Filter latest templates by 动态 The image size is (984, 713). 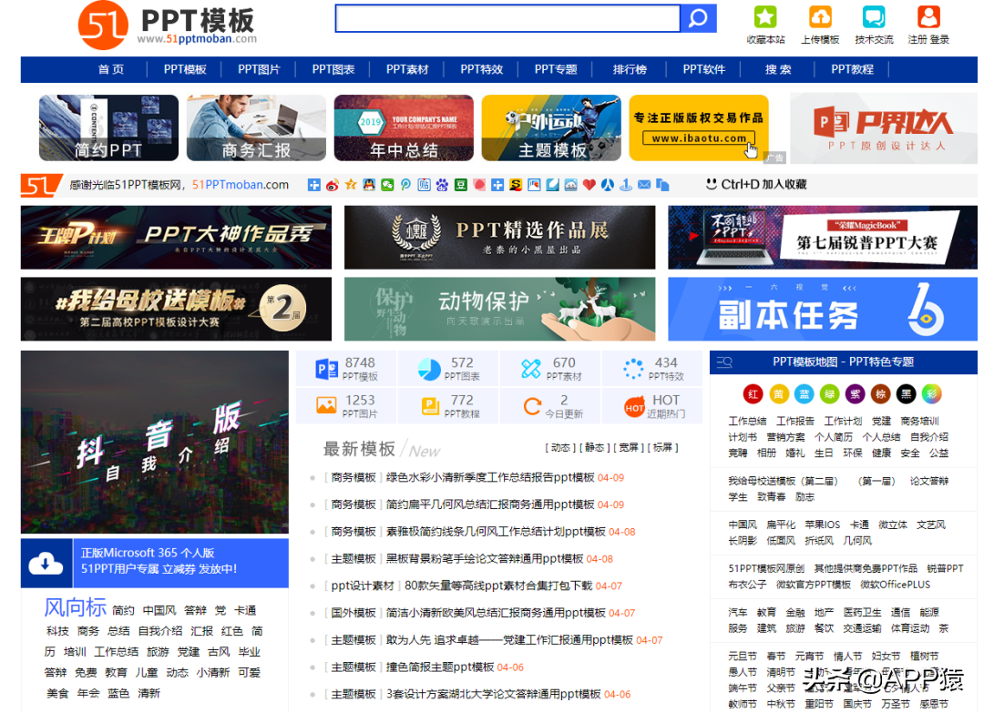559,447
